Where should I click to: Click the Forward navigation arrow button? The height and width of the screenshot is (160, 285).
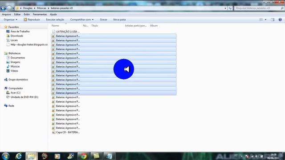(9, 8)
